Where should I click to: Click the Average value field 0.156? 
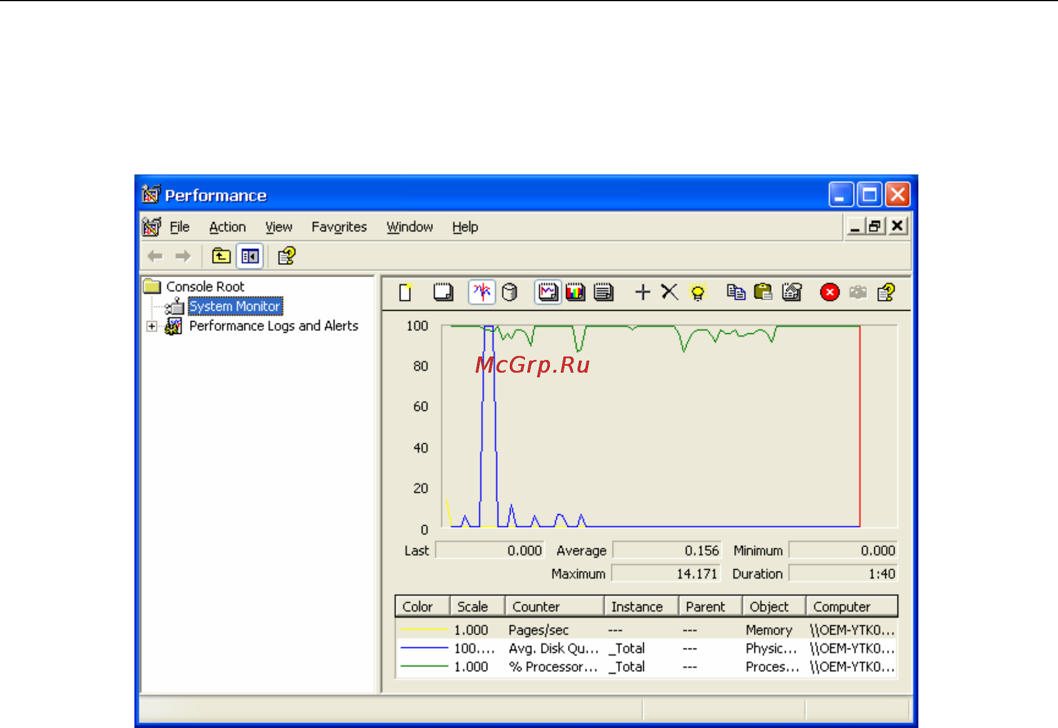click(666, 550)
